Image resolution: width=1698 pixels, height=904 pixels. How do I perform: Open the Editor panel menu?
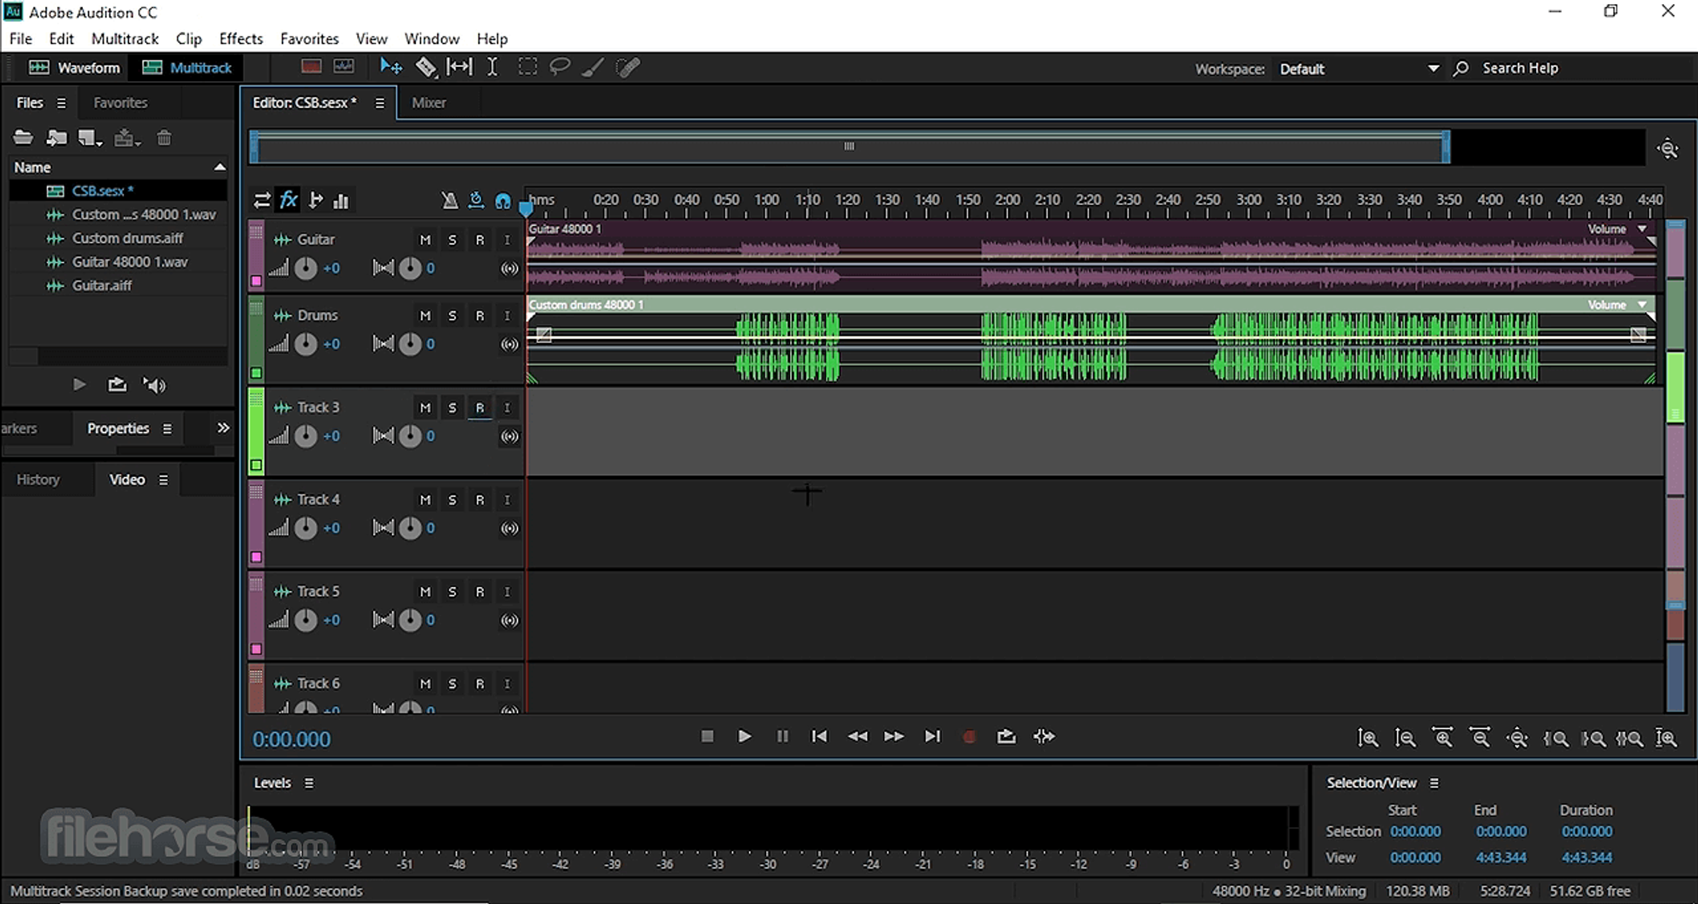380,103
